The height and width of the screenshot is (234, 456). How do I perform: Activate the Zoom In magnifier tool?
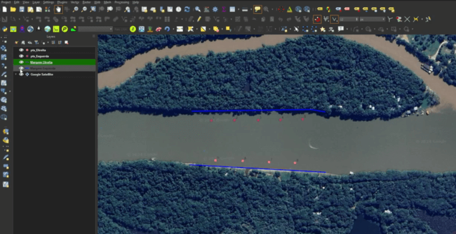[75, 10]
